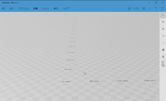Undo the last action
Image resolution: width=166 pixels, height=101 pixels.
click(x=155, y=8)
